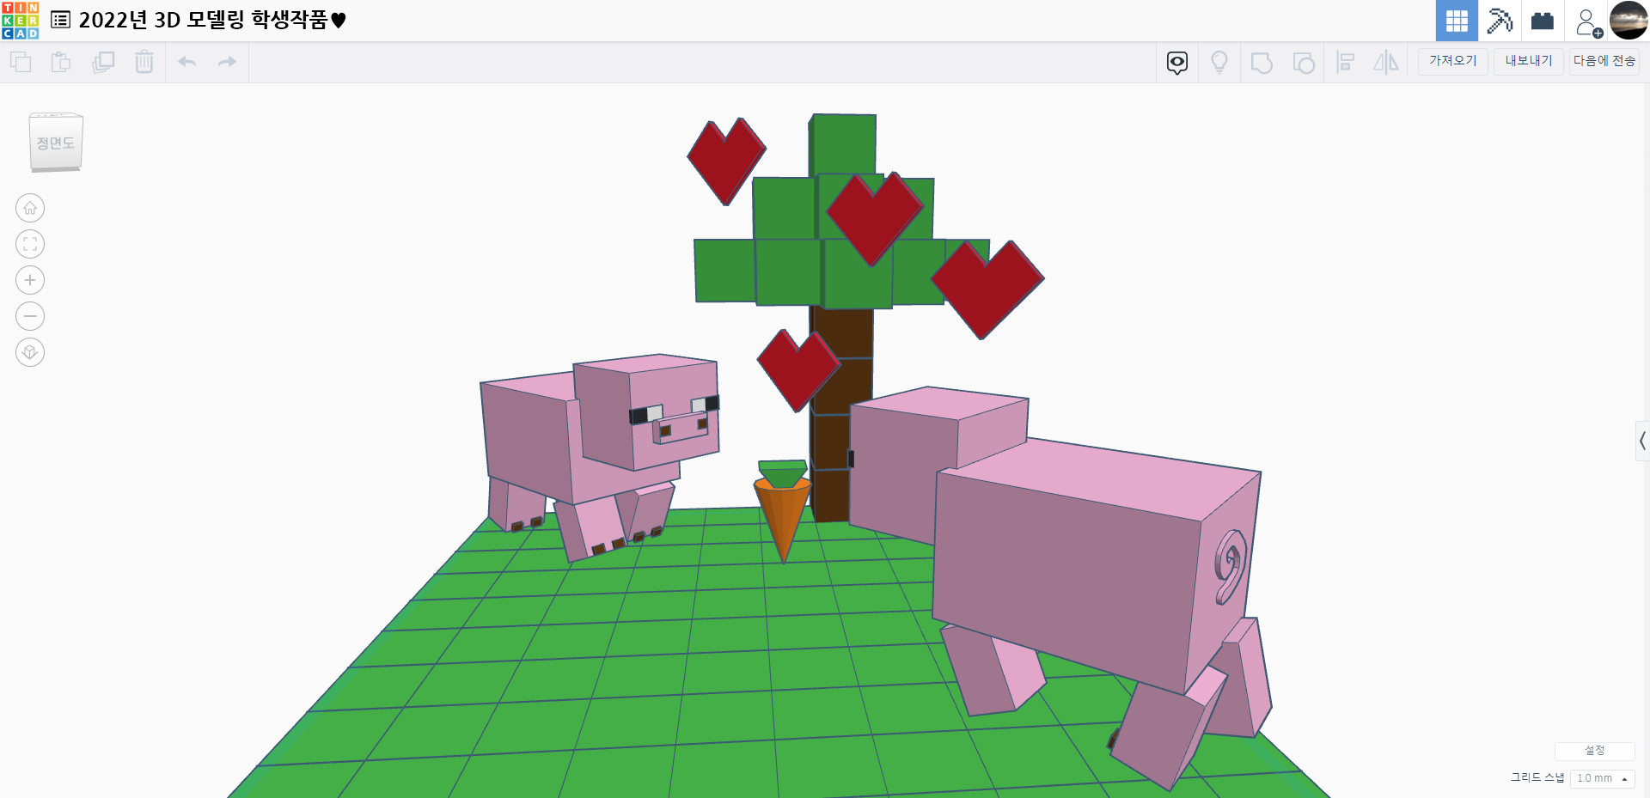Duplicate and repeat the selection

103,62
